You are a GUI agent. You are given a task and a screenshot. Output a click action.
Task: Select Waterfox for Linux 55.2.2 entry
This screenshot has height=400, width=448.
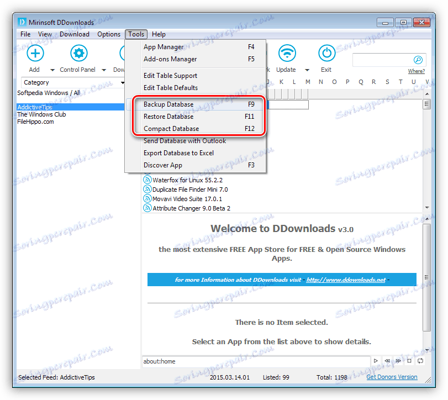point(187,180)
